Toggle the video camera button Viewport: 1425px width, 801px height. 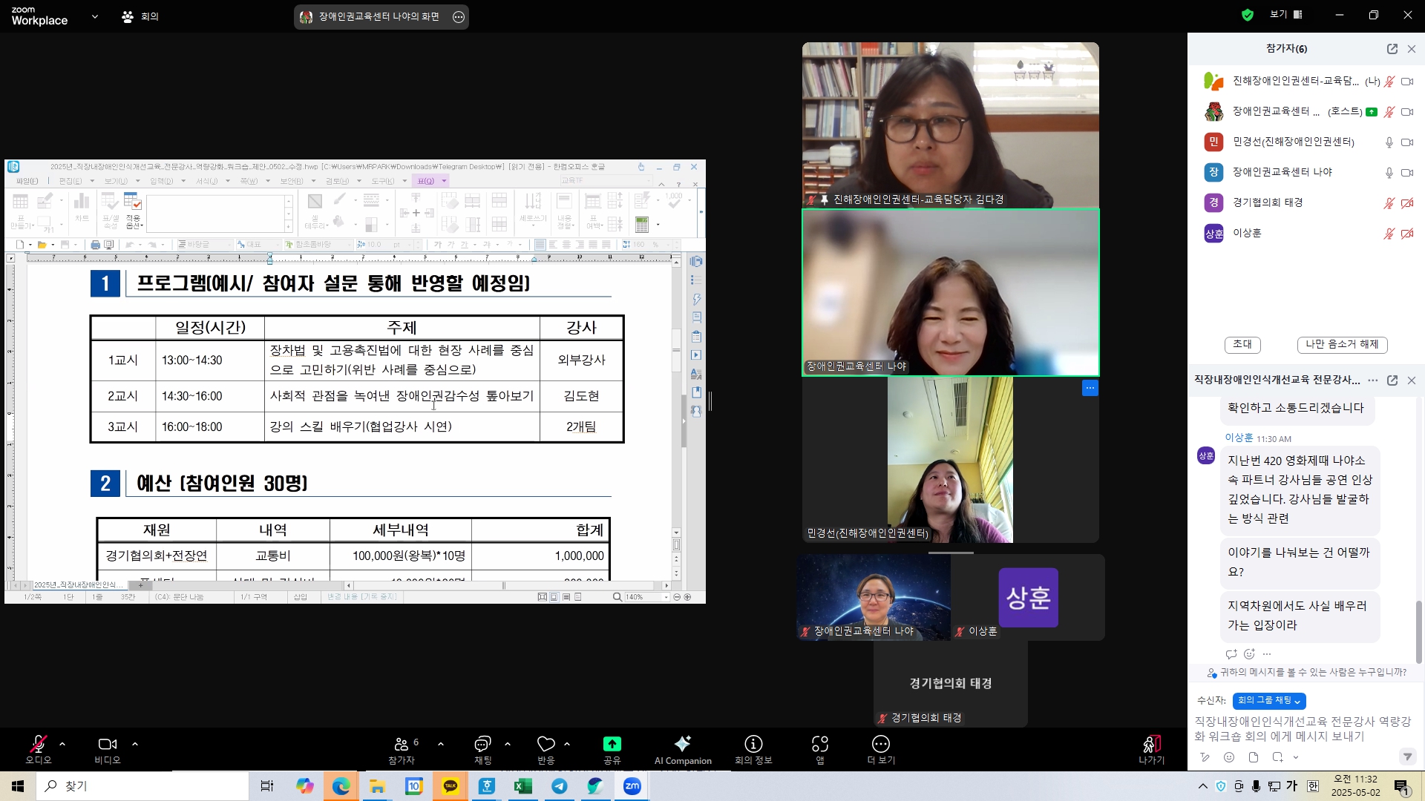(x=107, y=745)
